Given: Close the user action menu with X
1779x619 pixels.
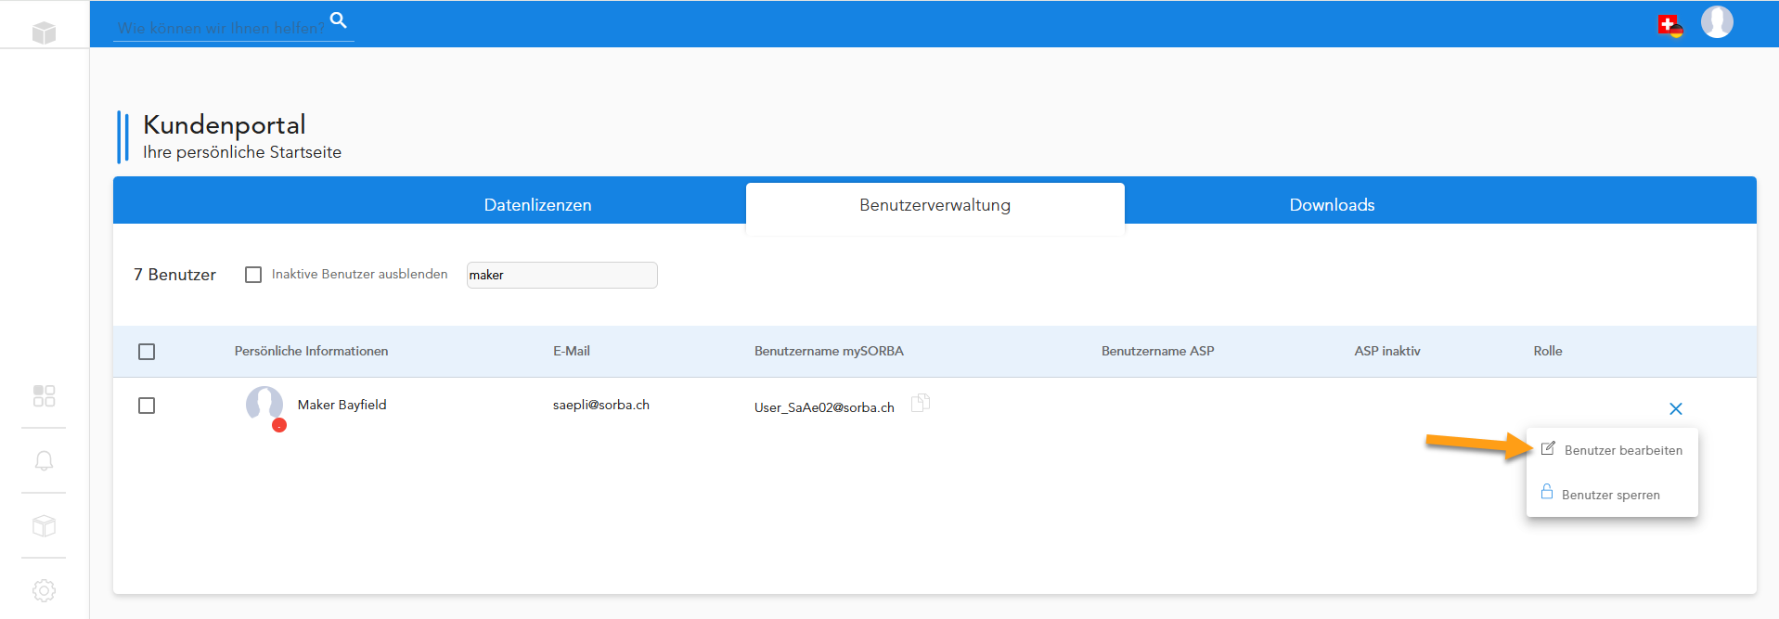Looking at the screenshot, I should pos(1676,408).
